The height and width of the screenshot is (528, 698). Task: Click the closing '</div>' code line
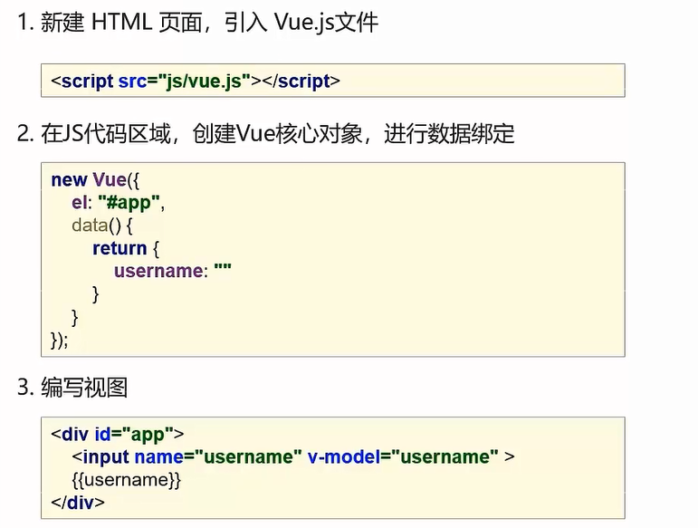click(x=78, y=503)
